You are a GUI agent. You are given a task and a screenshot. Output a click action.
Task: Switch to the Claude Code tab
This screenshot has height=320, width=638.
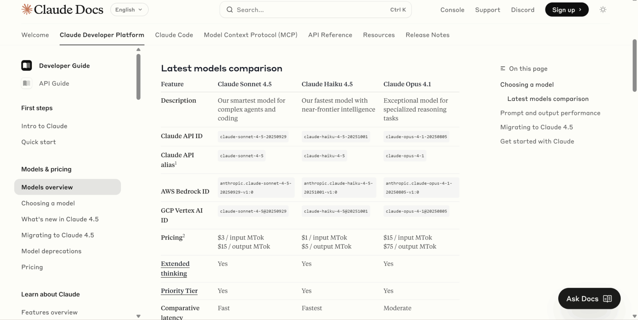pos(174,35)
